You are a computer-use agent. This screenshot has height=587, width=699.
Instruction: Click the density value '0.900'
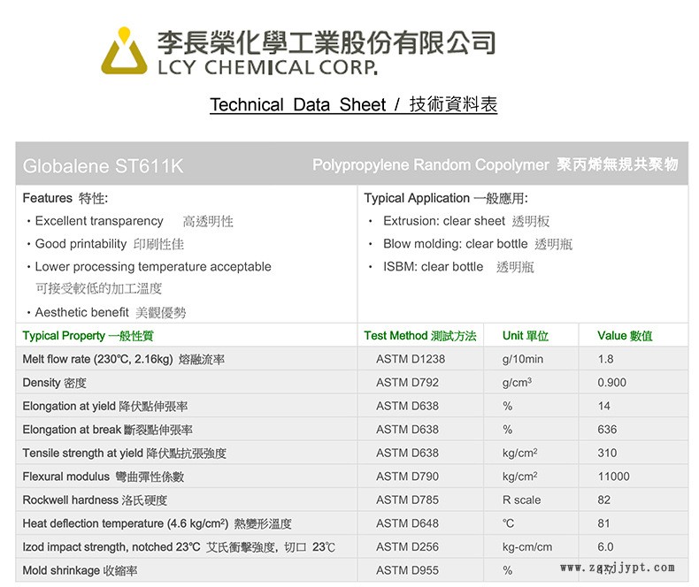[611, 383]
